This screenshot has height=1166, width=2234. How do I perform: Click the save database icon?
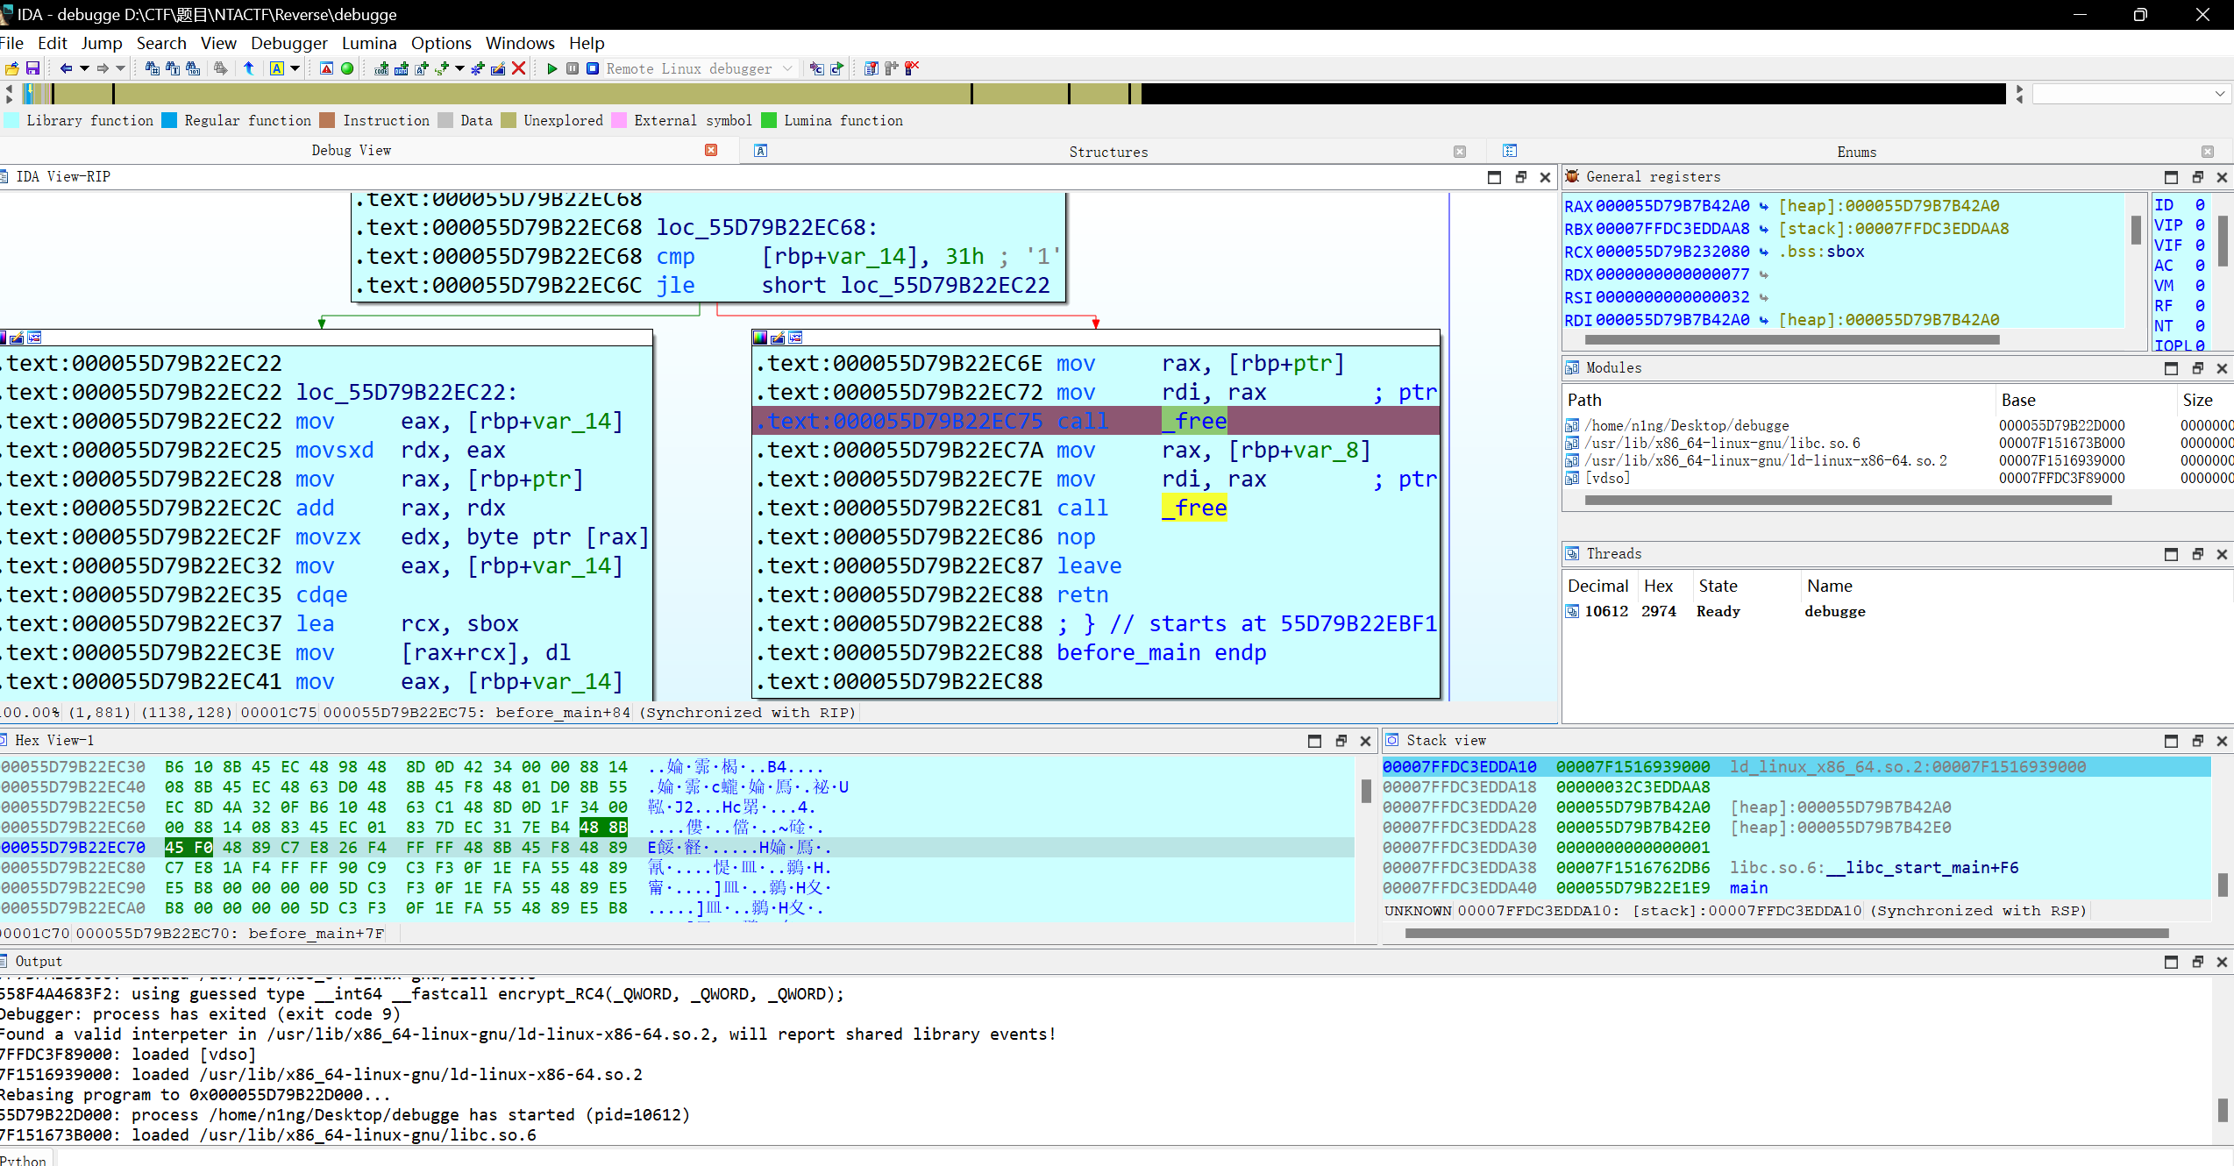tap(32, 68)
